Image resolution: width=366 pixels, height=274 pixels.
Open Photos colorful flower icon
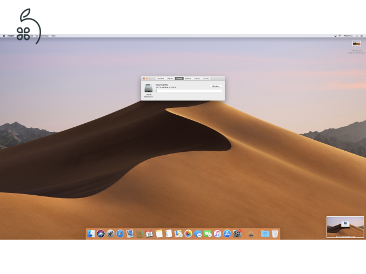pyautogui.click(x=188, y=233)
